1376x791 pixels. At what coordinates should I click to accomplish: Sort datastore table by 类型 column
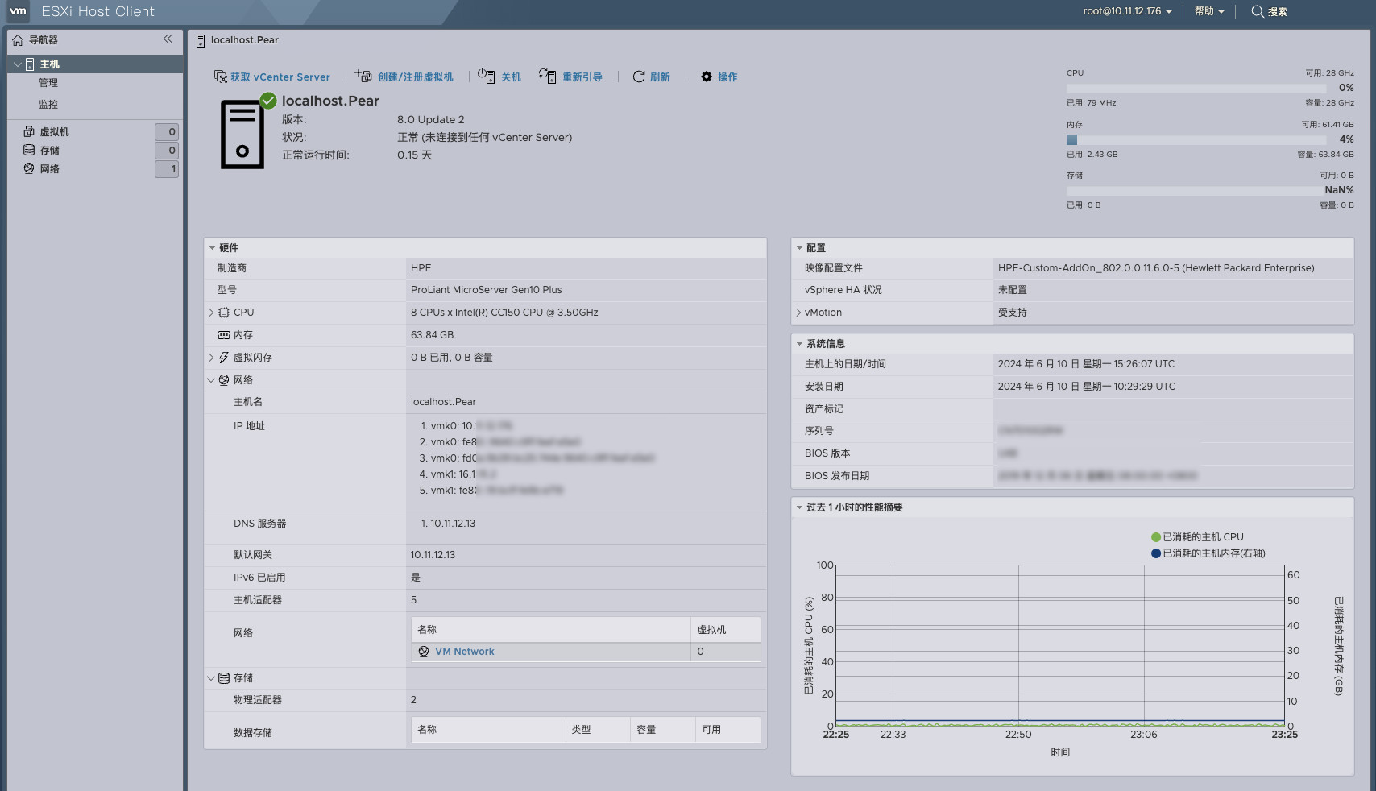click(x=598, y=730)
